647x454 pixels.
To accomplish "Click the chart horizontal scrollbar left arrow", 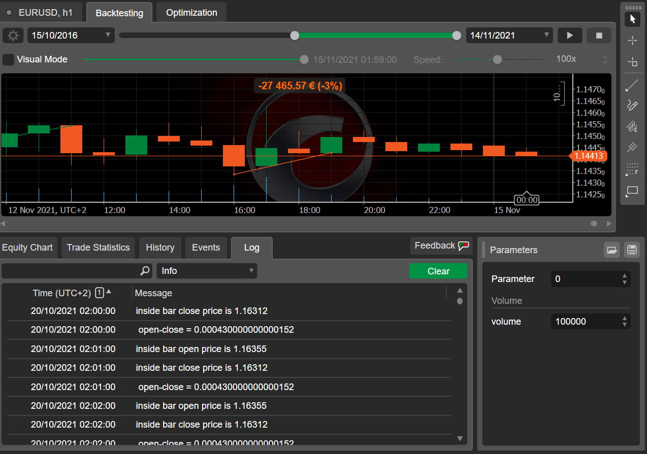I will click(3, 223).
